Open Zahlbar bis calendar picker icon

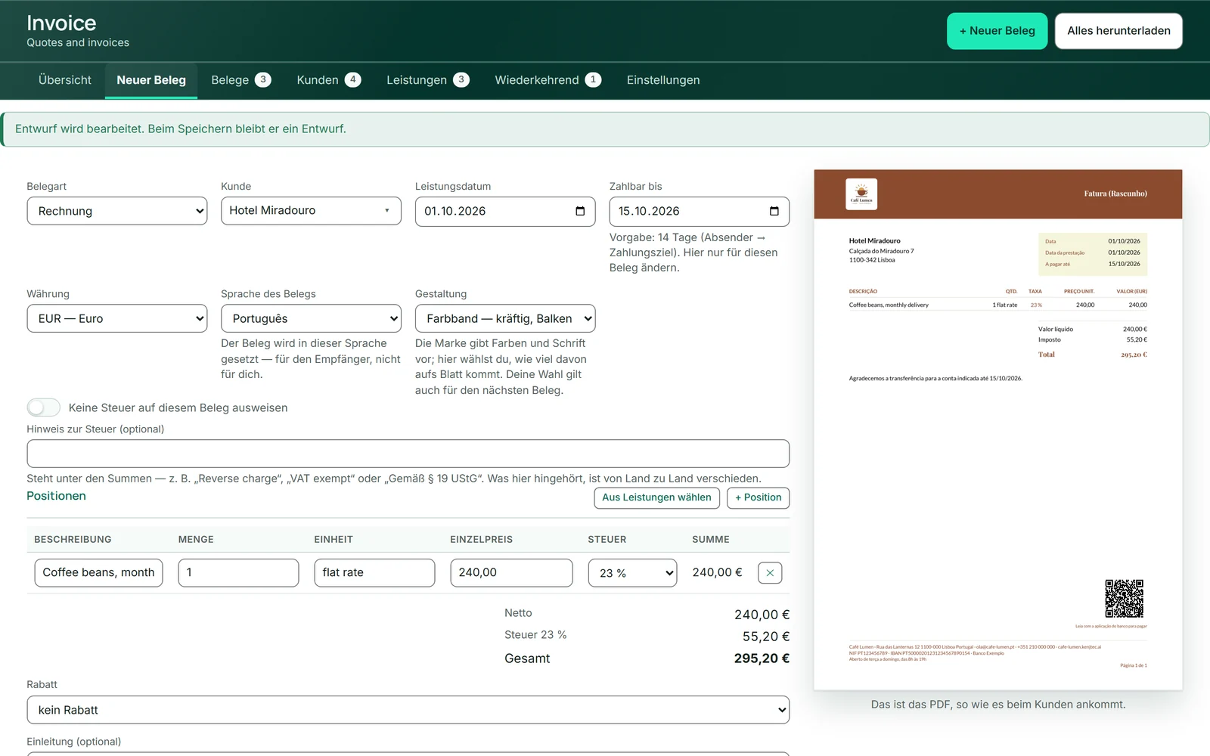(x=774, y=211)
